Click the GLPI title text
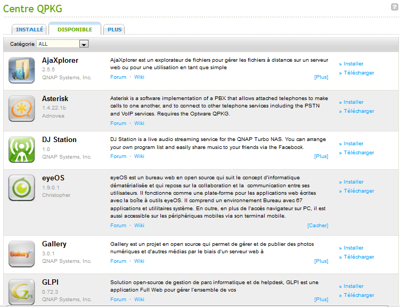The width and height of the screenshot is (400, 307). (50, 282)
